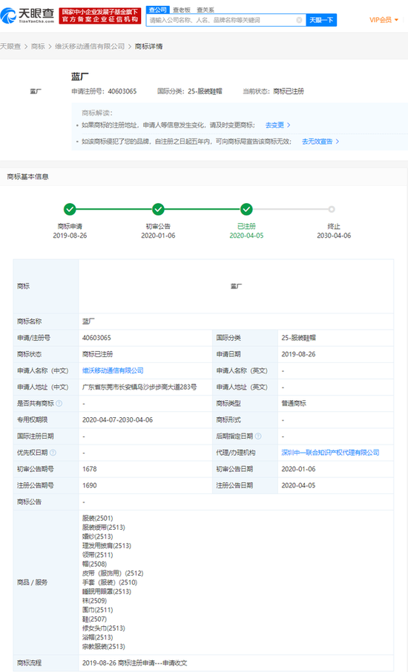Viewport: 408px width, 672px height.
Task: Click the grey 终止 step marker
Action: point(332,209)
